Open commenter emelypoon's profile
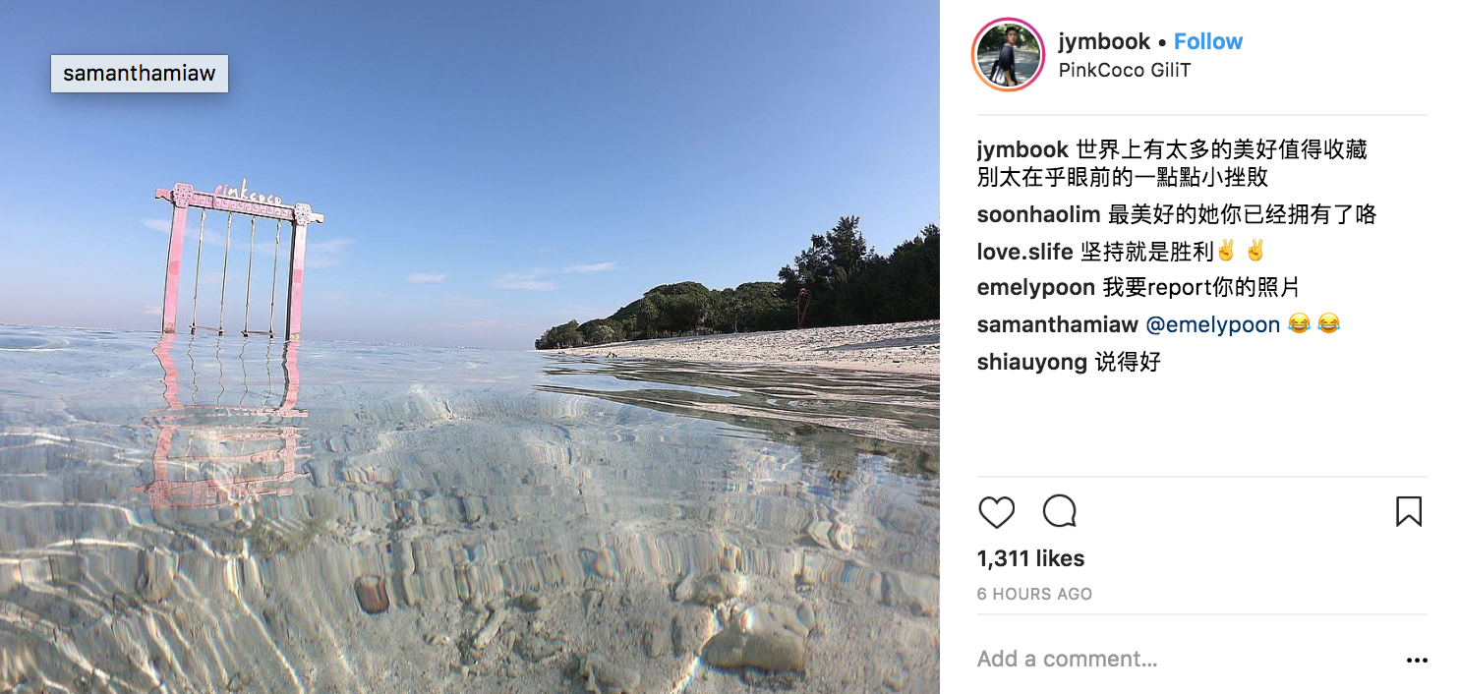Image resolution: width=1459 pixels, height=694 pixels. pyautogui.click(x=1035, y=287)
